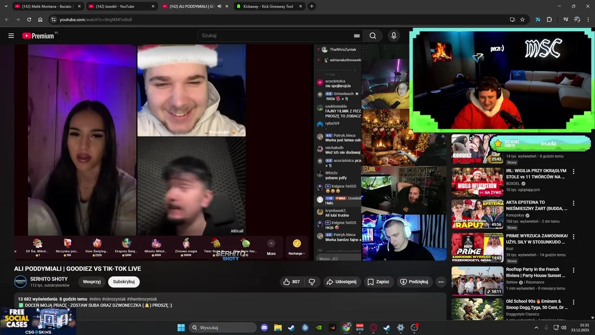
Task: Open media controls icon in toolbar
Action: pyautogui.click(x=566, y=20)
